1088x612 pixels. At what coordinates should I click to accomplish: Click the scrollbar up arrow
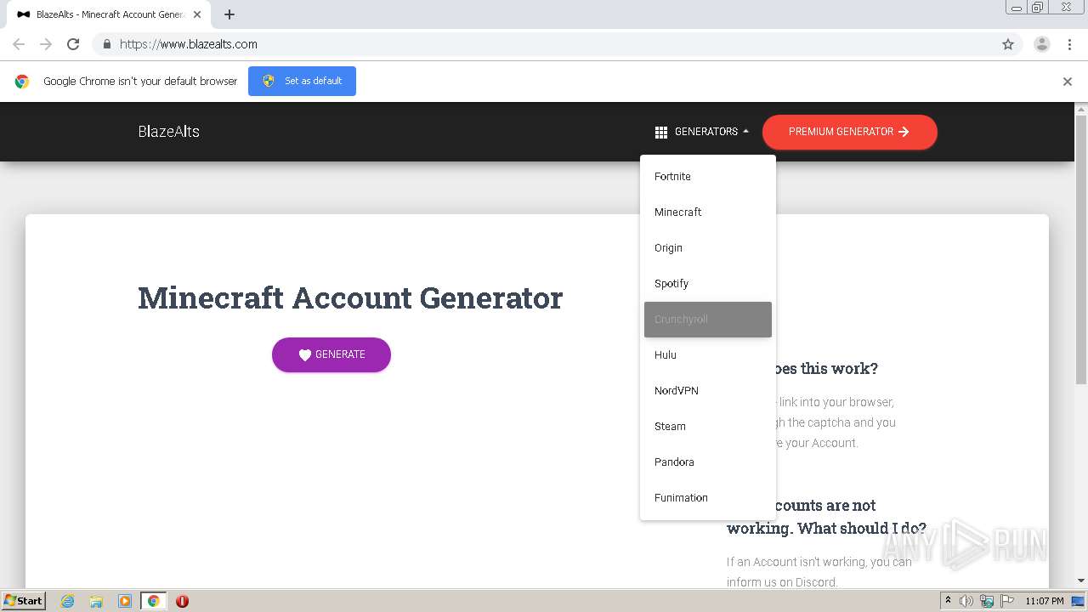[x=1081, y=109]
